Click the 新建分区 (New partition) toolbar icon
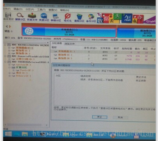Image resolution: width=158 pixels, height=141 pixels. click(x=56, y=17)
